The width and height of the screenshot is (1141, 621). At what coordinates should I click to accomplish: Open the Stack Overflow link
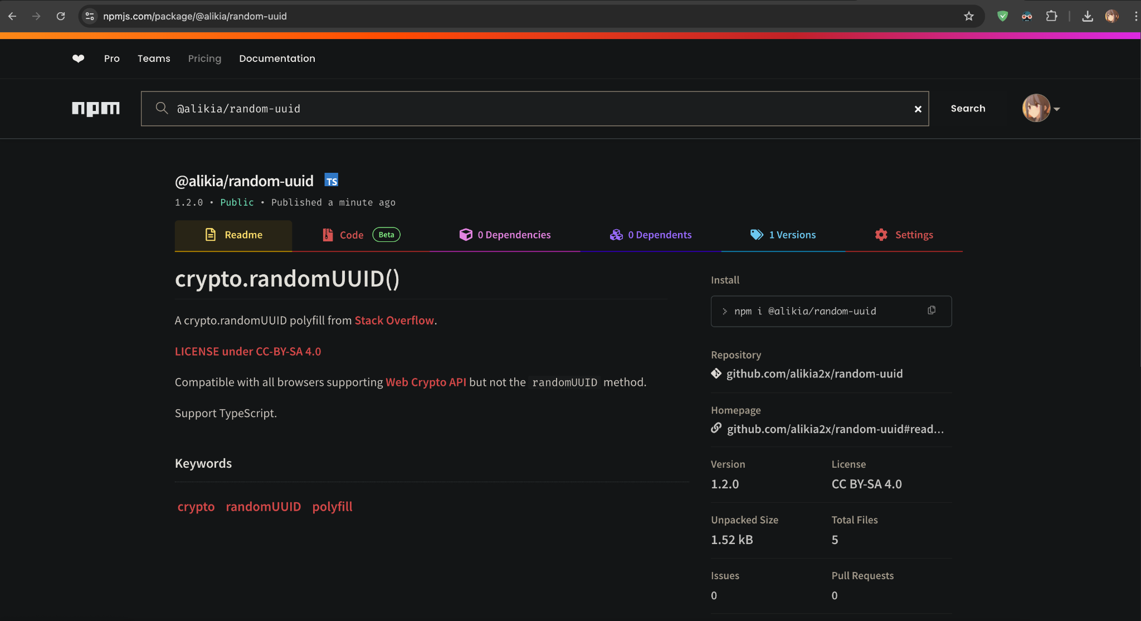tap(394, 320)
